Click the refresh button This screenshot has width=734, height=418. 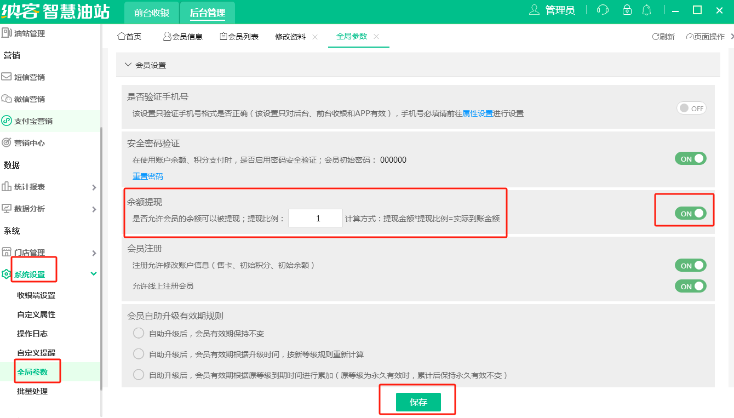pyautogui.click(x=663, y=37)
